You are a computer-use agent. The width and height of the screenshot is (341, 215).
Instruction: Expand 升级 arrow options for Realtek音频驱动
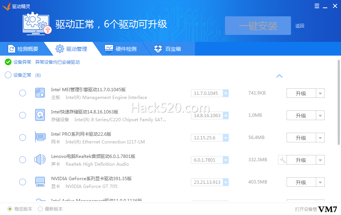pos(320,160)
